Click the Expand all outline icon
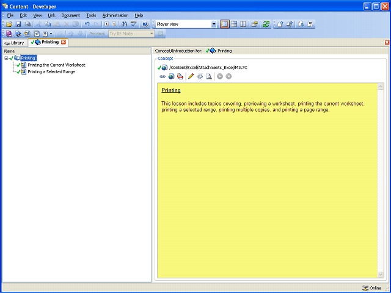The width and height of the screenshot is (391, 293). click(107, 24)
